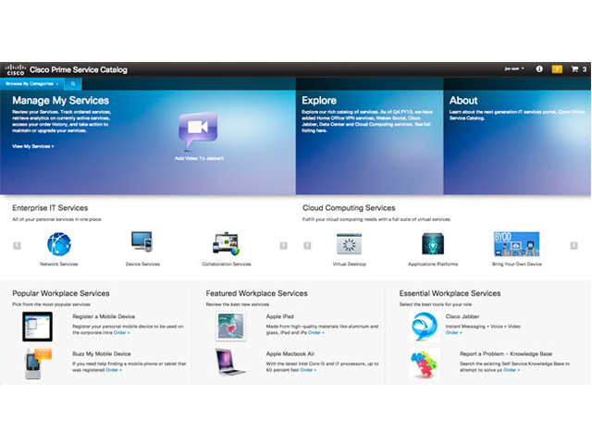The width and height of the screenshot is (592, 444).
Task: Click the Apple iPad thumbnail
Action: tap(230, 327)
